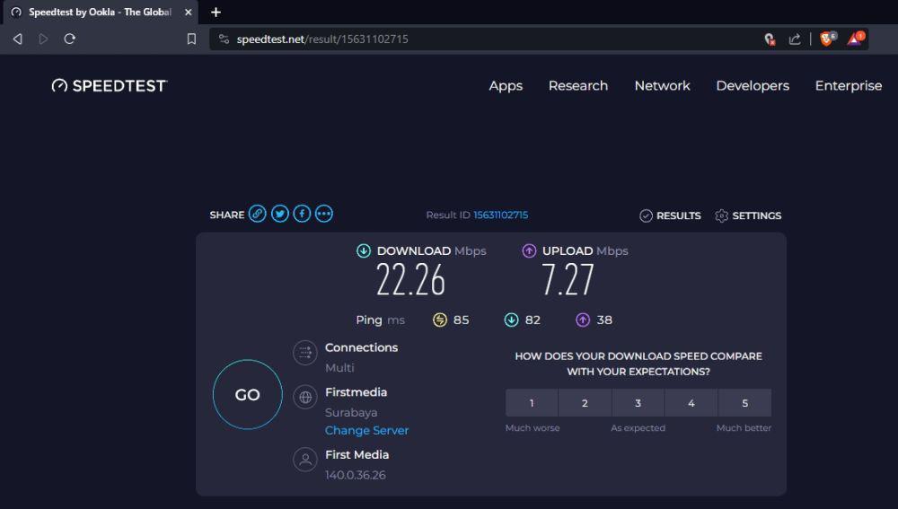
Task: Click the download arrow icon beside DOWNLOAD
Action: 364,250
